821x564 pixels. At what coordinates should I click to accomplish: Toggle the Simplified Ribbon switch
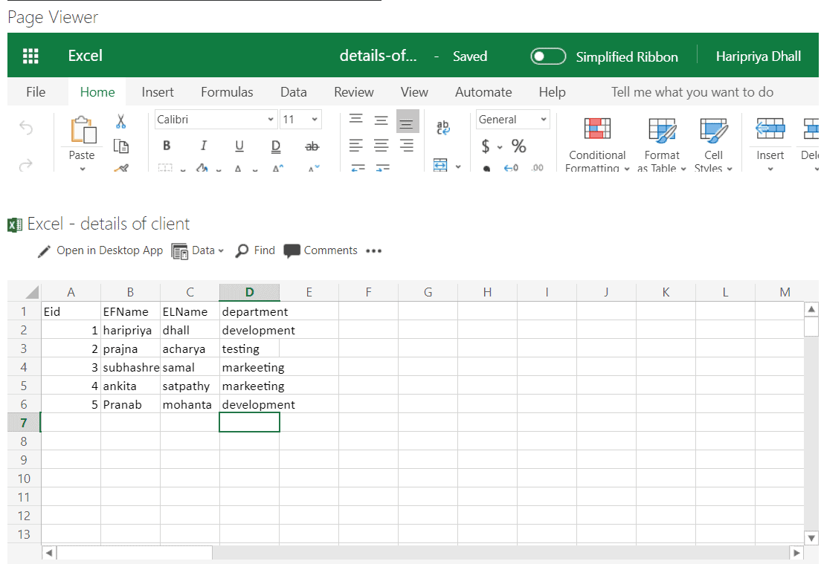pos(548,56)
